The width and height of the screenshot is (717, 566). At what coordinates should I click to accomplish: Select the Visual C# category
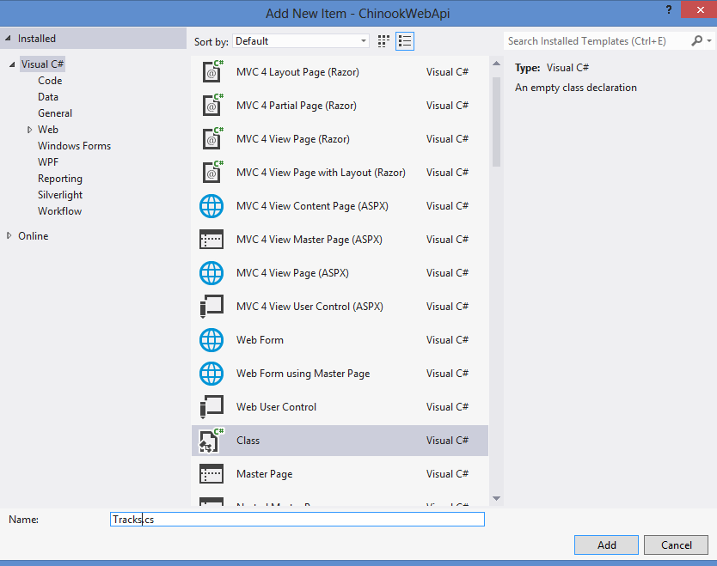click(42, 64)
